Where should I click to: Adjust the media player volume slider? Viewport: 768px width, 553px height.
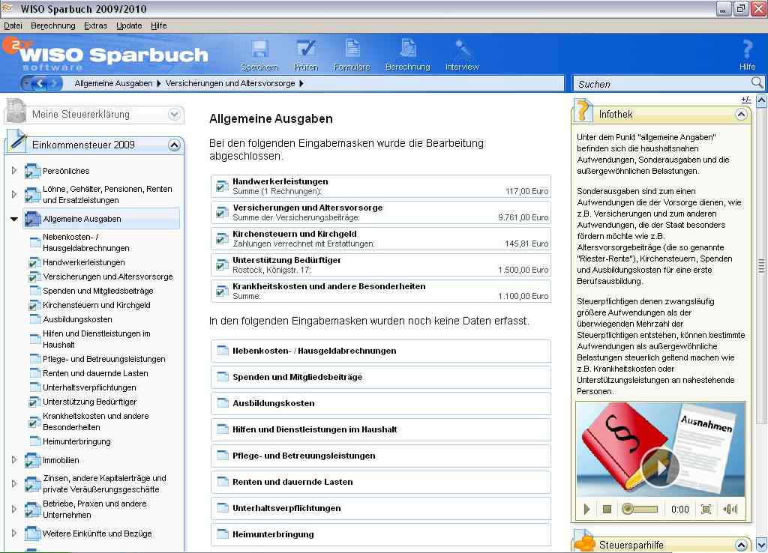coord(641,509)
